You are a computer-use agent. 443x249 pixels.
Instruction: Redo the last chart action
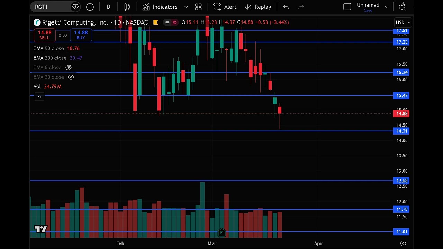301,7
